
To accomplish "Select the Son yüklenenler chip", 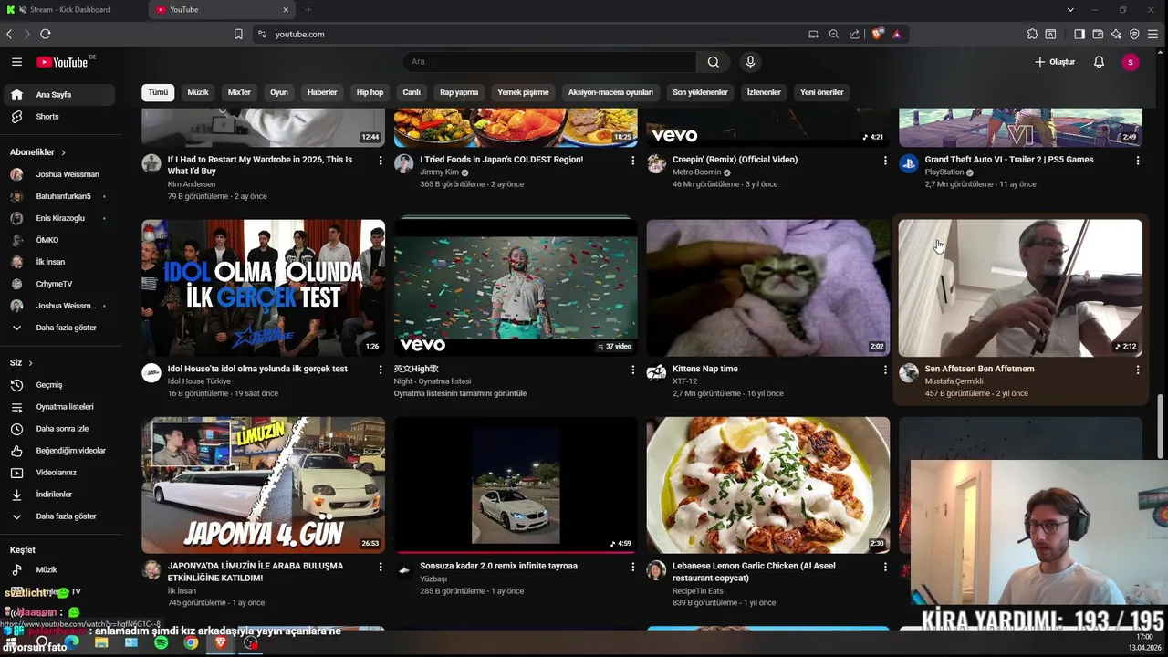I will point(700,92).
